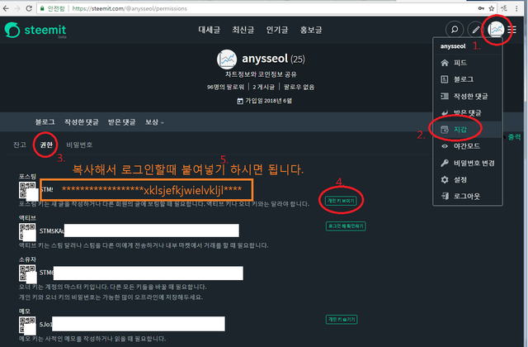Reload the page with browser refresh icon
This screenshot has width=528, height=347.
point(30,8)
